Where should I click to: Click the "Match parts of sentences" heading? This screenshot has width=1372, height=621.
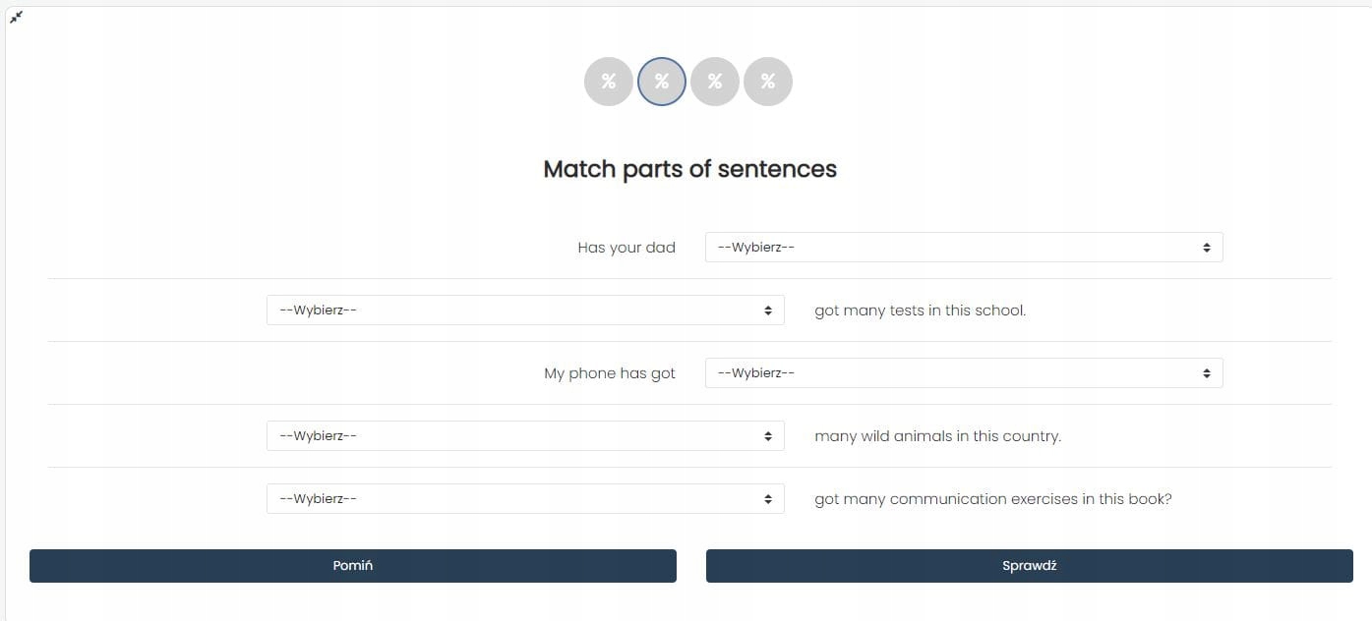689,169
